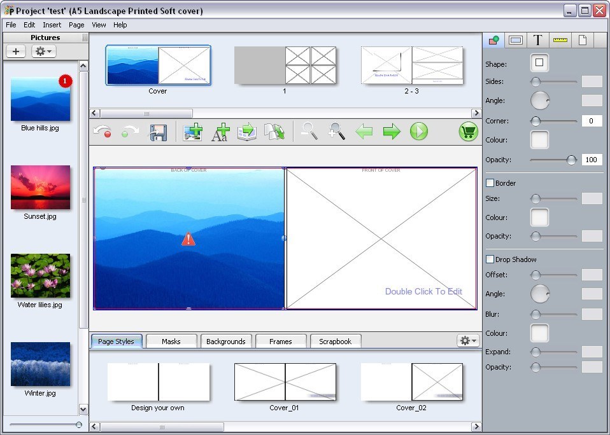
Task: Click the add text toolbar icon
Action: (x=220, y=132)
